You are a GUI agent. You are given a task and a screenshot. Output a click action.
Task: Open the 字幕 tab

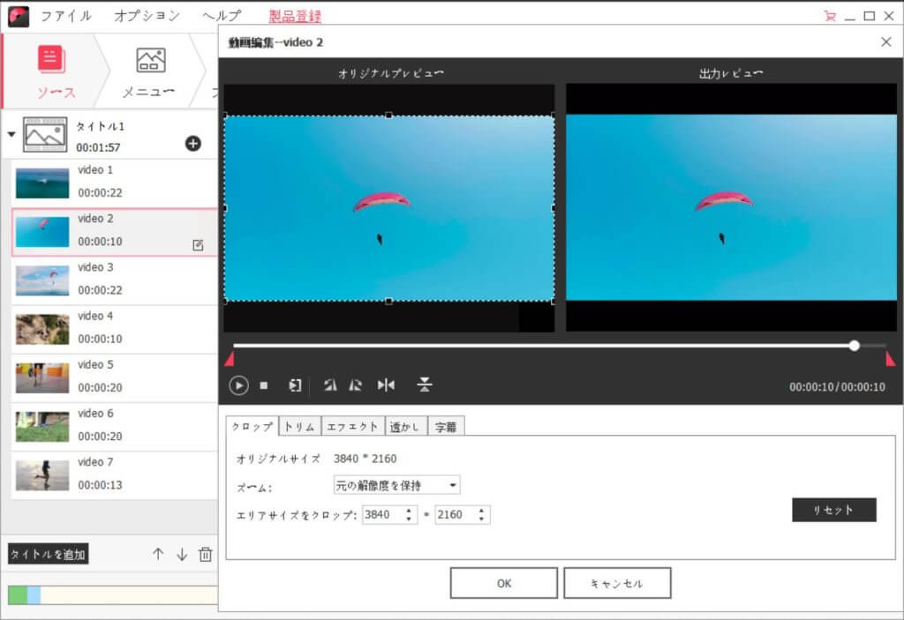click(x=446, y=425)
